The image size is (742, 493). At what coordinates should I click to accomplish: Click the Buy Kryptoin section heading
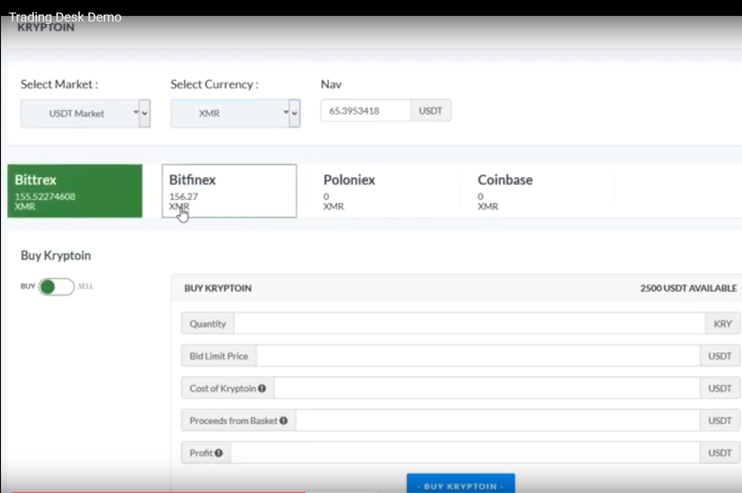pyautogui.click(x=56, y=255)
